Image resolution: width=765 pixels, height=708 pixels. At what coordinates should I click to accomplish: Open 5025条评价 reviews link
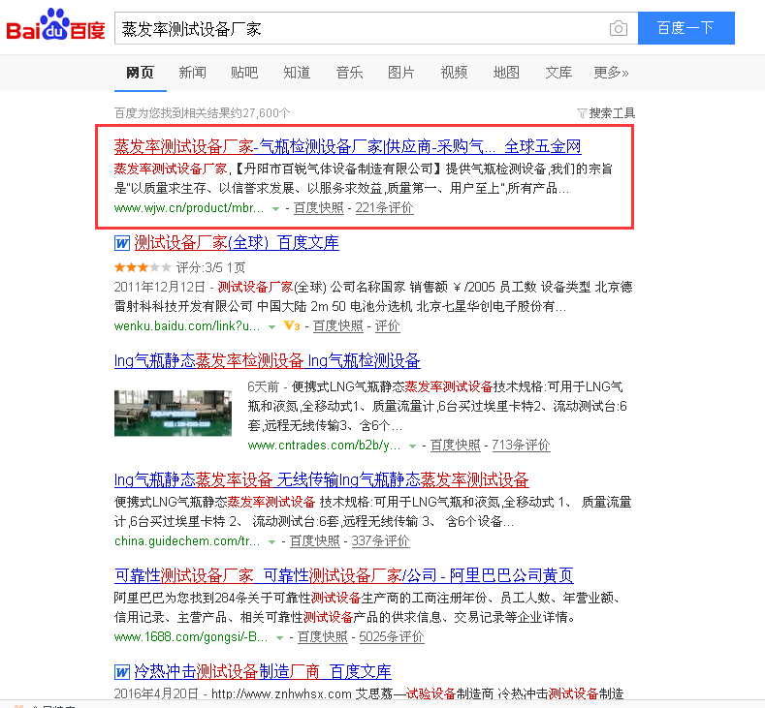tap(392, 637)
